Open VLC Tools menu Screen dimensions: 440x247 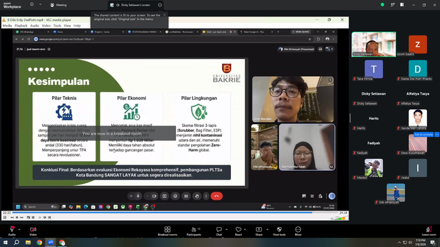[x=57, y=25]
